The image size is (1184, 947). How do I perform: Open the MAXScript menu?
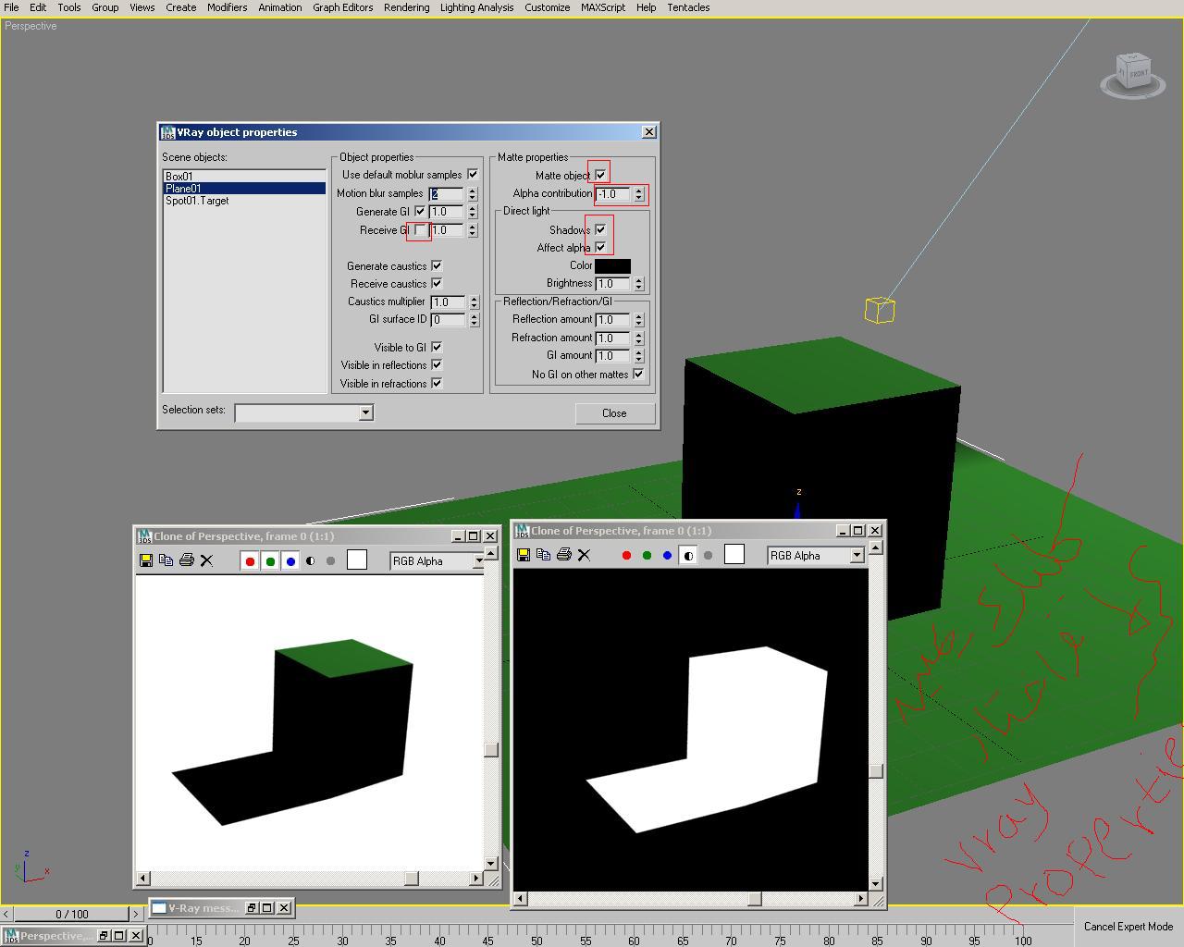click(603, 7)
